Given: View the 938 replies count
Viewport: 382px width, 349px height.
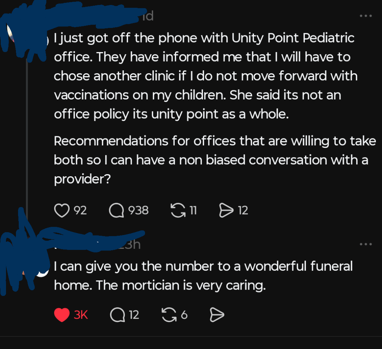Looking at the screenshot, I should point(138,211).
